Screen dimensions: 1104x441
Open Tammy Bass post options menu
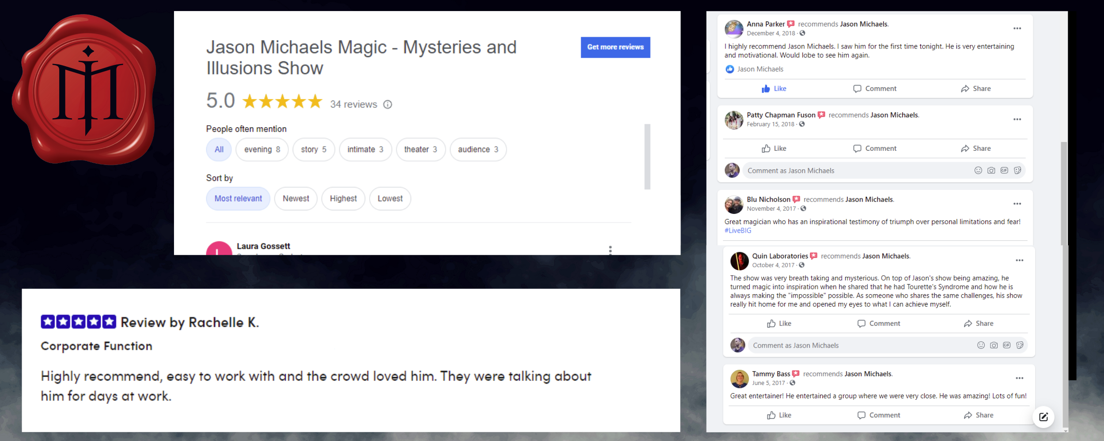[x=1019, y=378]
